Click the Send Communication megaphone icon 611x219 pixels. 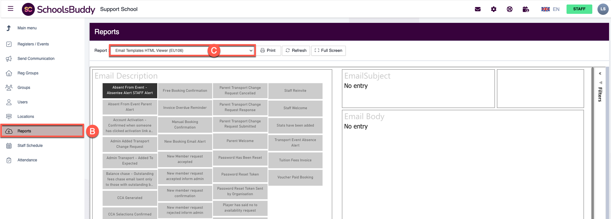[9, 59]
